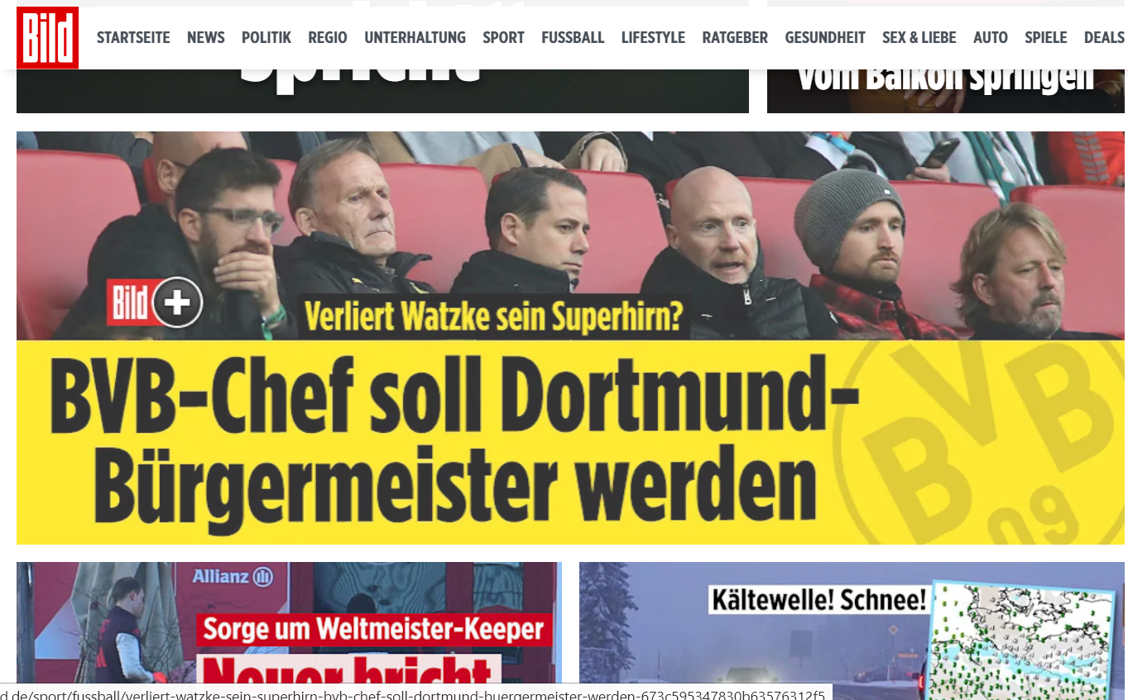Click the BildPlus badge on Watzke article
This screenshot has width=1128, height=700.
tap(155, 303)
